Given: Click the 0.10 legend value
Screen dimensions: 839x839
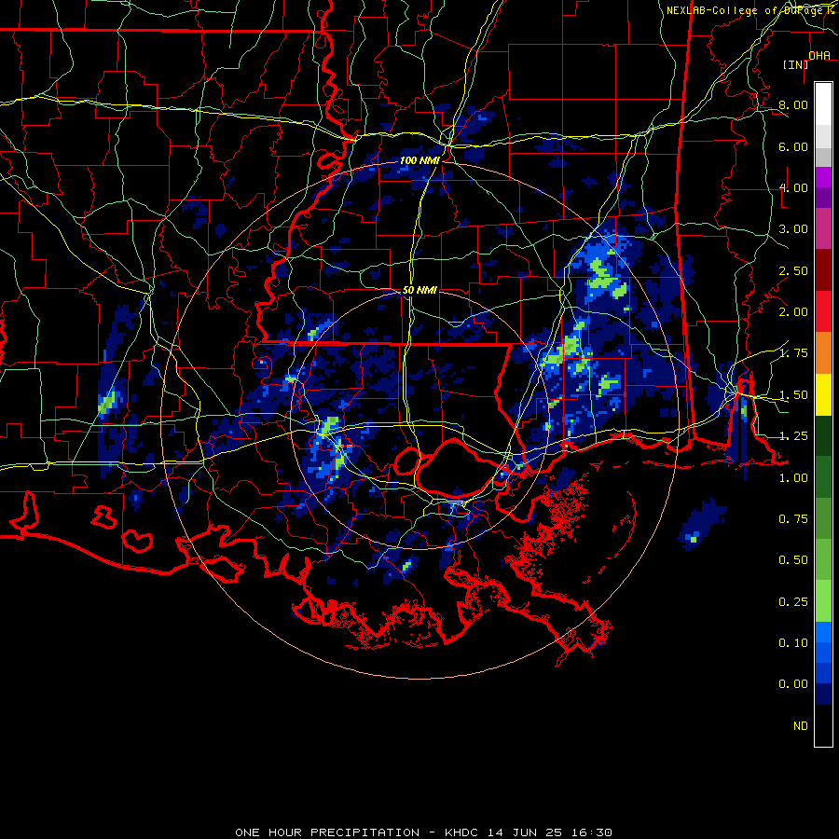Looking at the screenshot, I should click(793, 643).
